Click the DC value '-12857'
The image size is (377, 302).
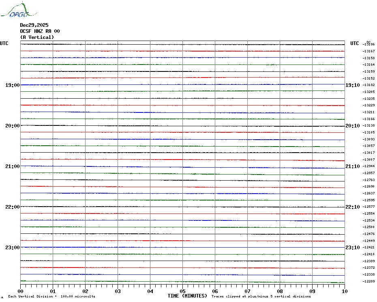[368, 173]
